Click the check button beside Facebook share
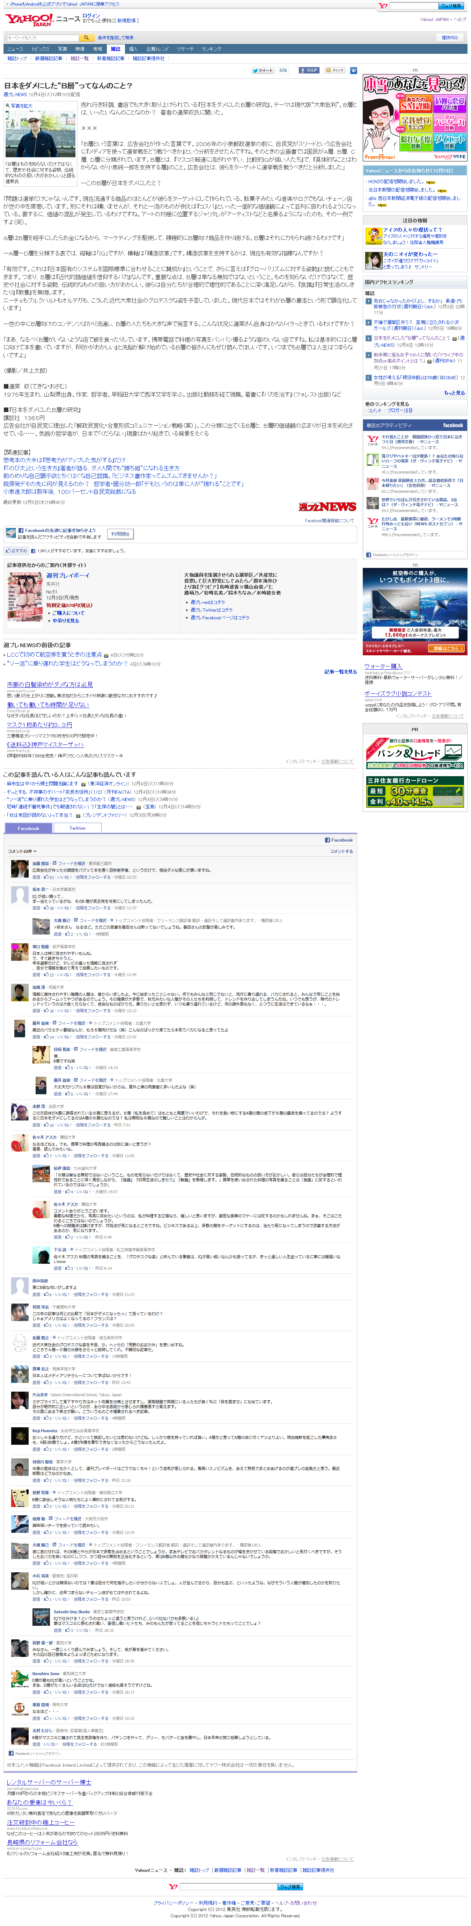 click(x=335, y=70)
